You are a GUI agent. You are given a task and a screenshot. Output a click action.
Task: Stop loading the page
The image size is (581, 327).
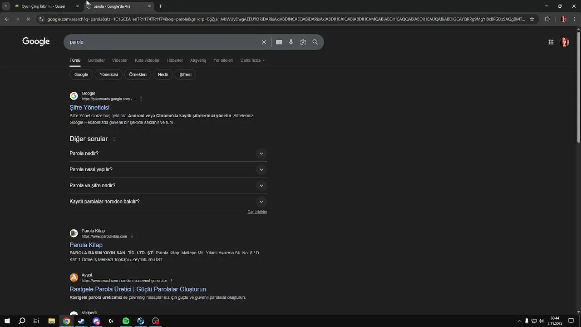coord(28,19)
